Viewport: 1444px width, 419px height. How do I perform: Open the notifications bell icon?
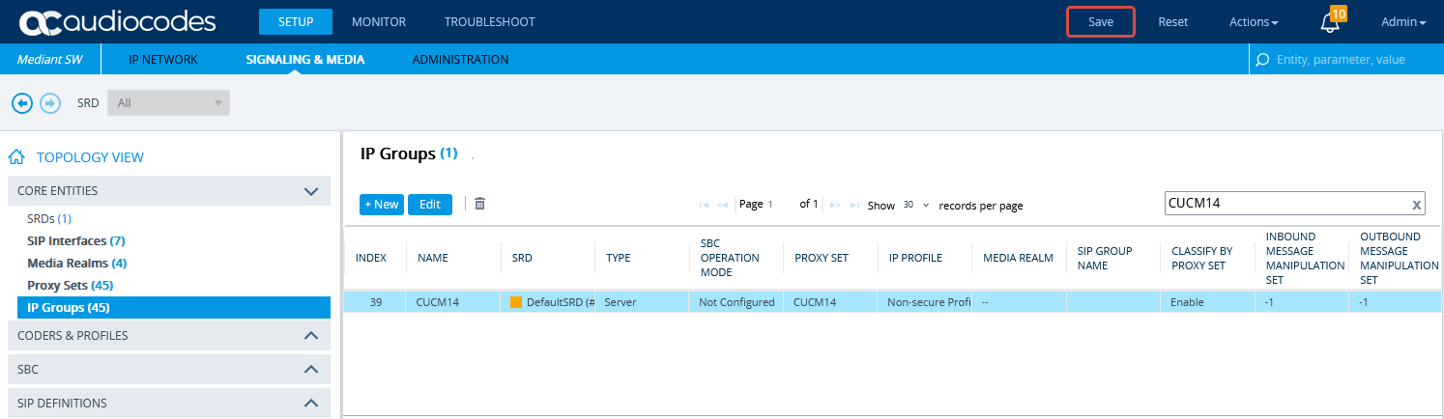[x=1331, y=22]
